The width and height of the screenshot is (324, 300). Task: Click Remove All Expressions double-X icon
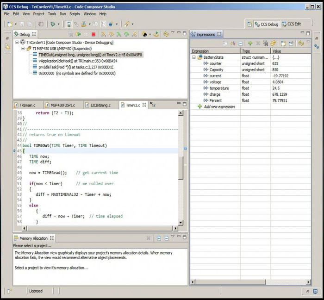(x=265, y=43)
